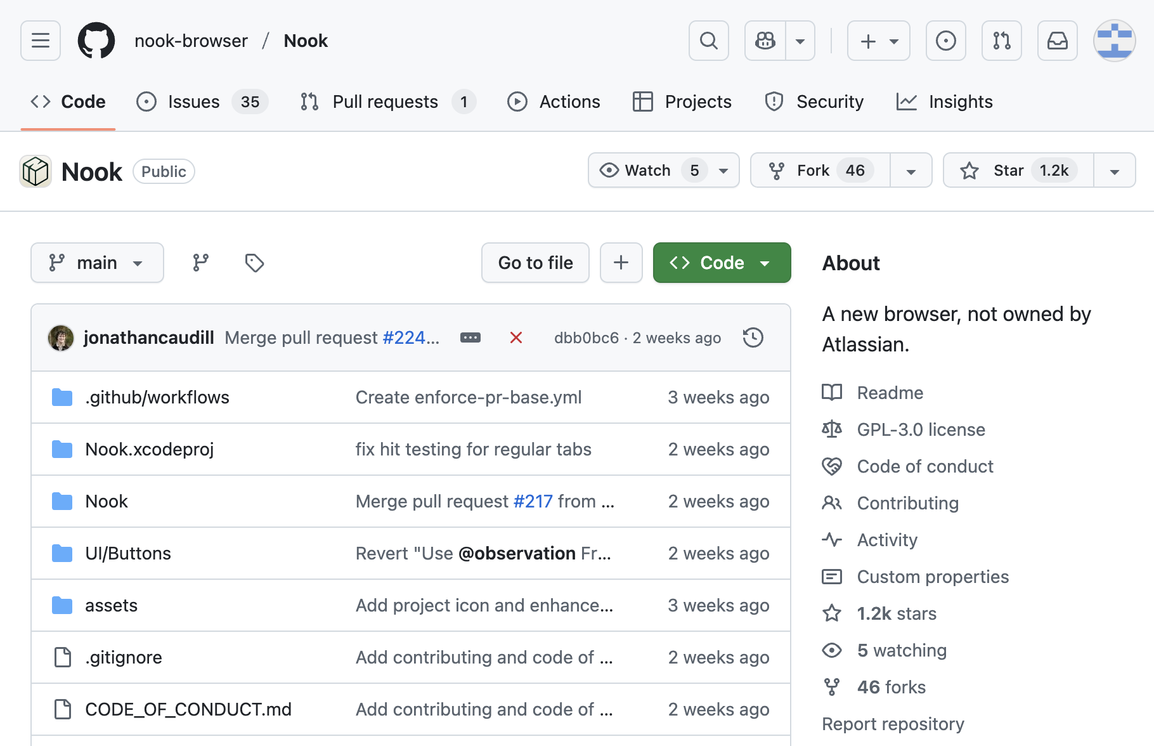Viewport: 1154px width, 746px height.
Task: Click the Go to file button
Action: pos(535,263)
